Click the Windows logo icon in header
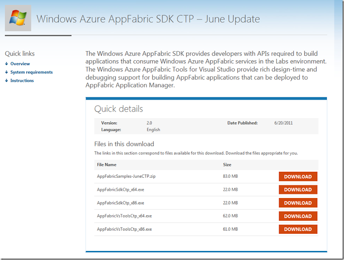This screenshot has width=344, height=260. point(18,18)
